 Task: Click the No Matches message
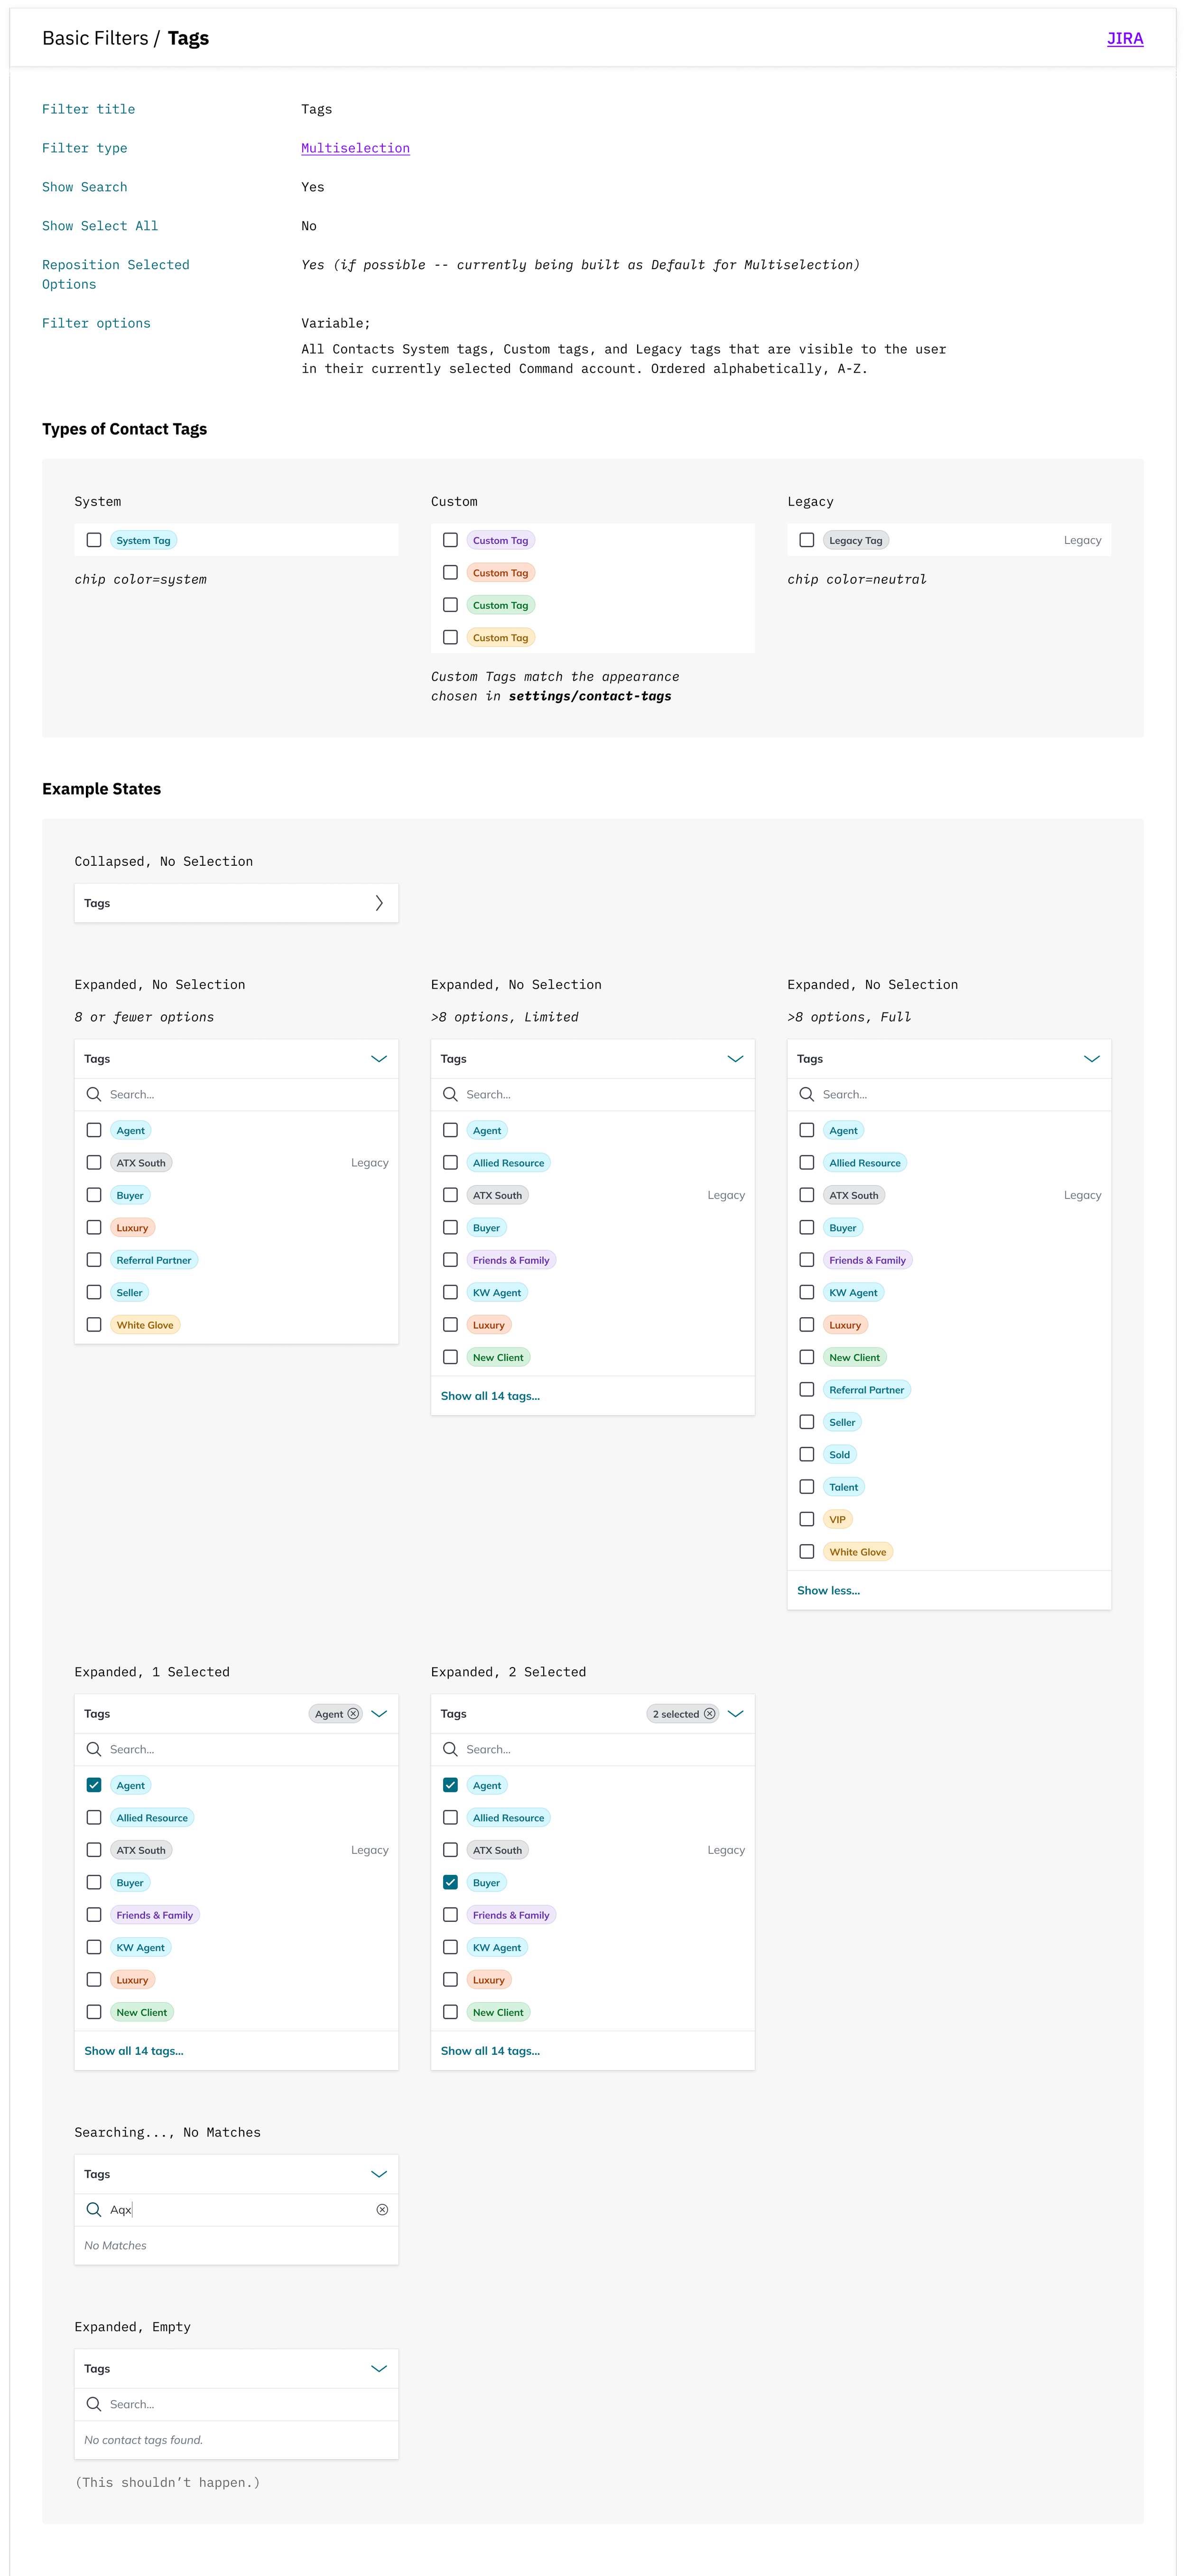(115, 2245)
